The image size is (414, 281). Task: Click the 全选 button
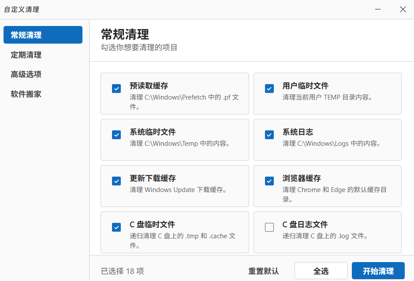pyautogui.click(x=321, y=271)
